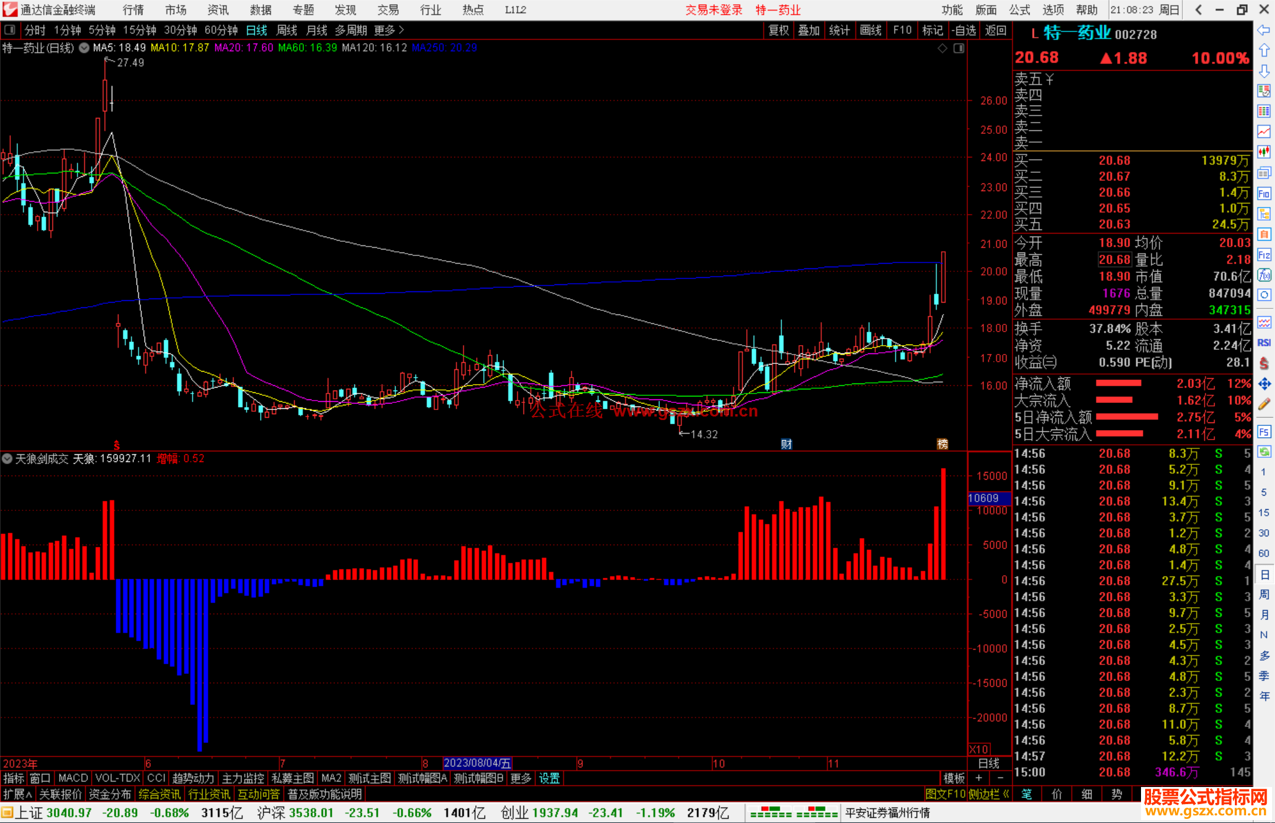Select the pencil drawing tool icon

[1264, 405]
